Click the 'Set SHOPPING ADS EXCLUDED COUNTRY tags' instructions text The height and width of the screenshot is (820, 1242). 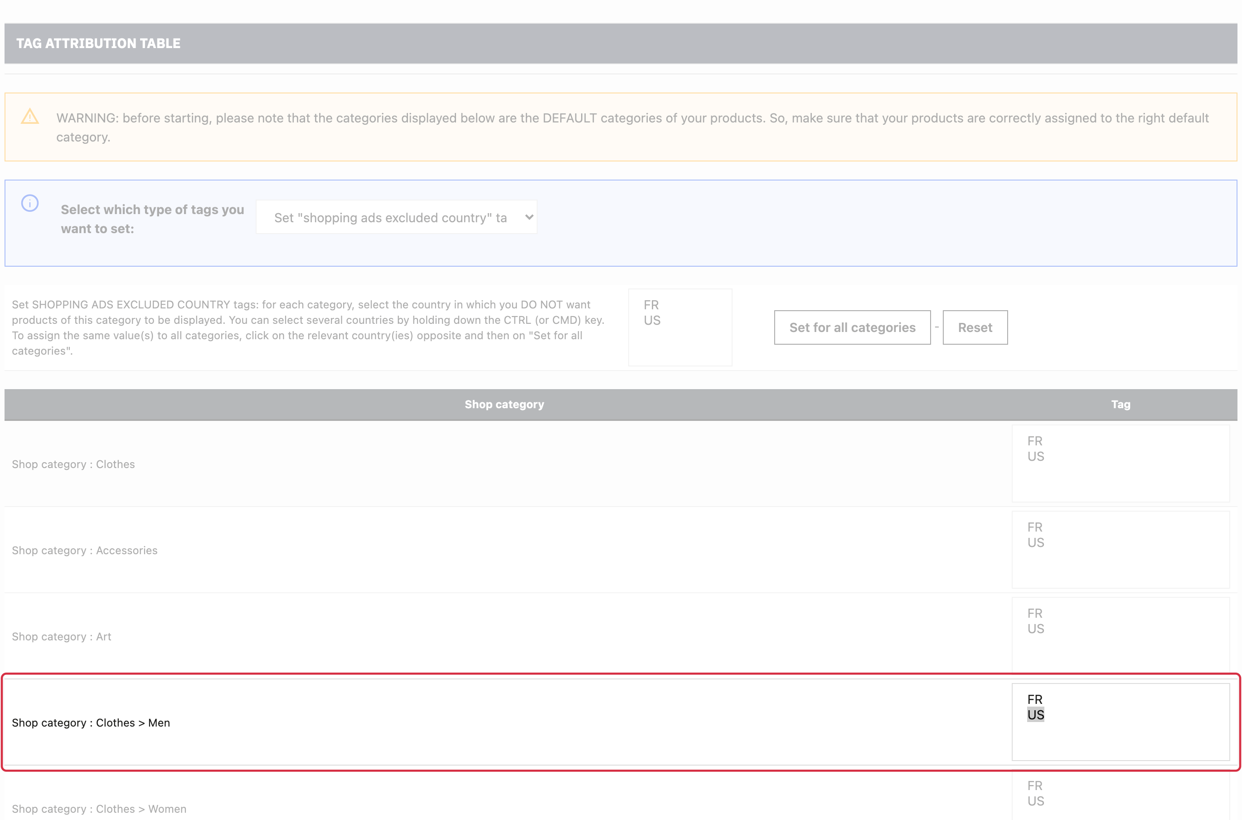tap(308, 327)
